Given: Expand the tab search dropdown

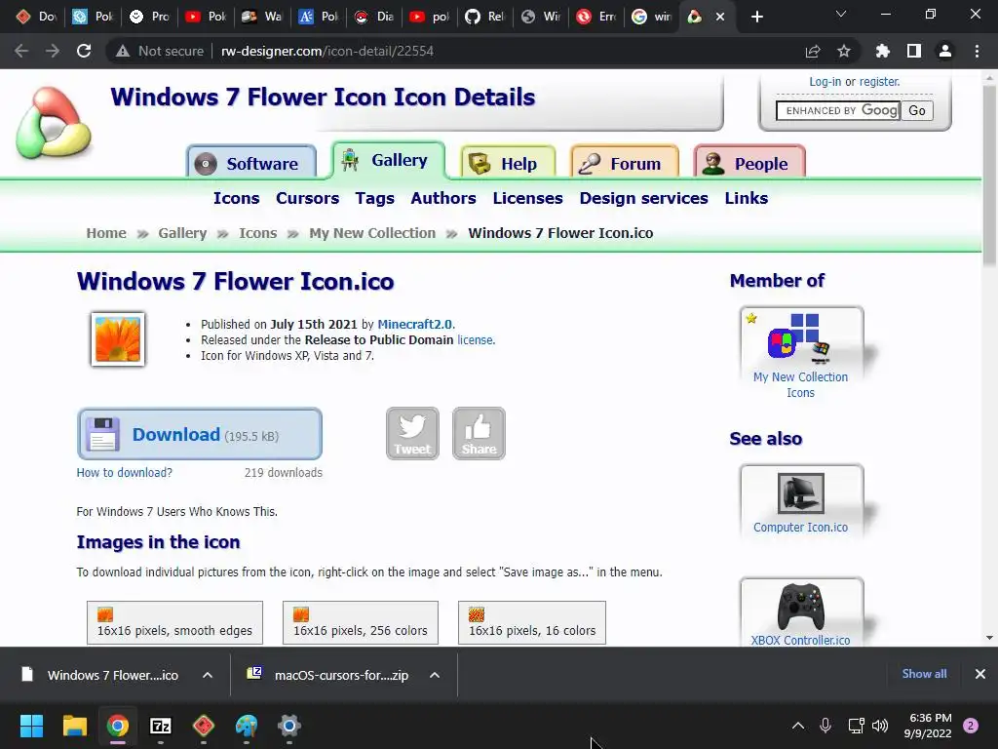Looking at the screenshot, I should coord(841,14).
